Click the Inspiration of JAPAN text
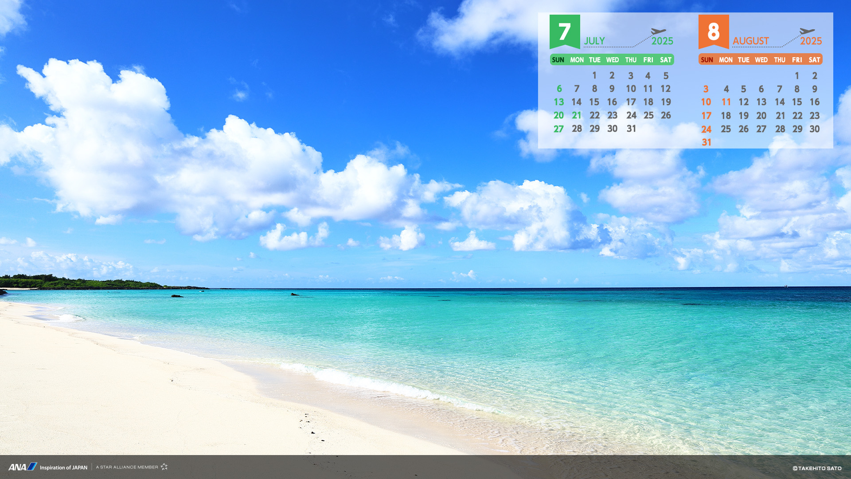Viewport: 851px width, 479px height. pos(63,467)
